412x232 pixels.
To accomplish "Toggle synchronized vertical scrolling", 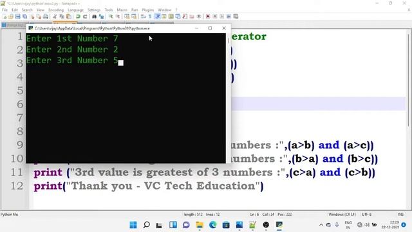I will pyautogui.click(x=127, y=17).
